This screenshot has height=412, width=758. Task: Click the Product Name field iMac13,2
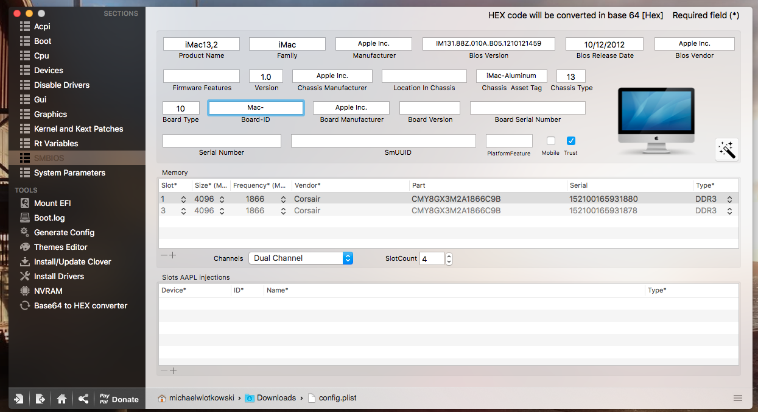(202, 44)
